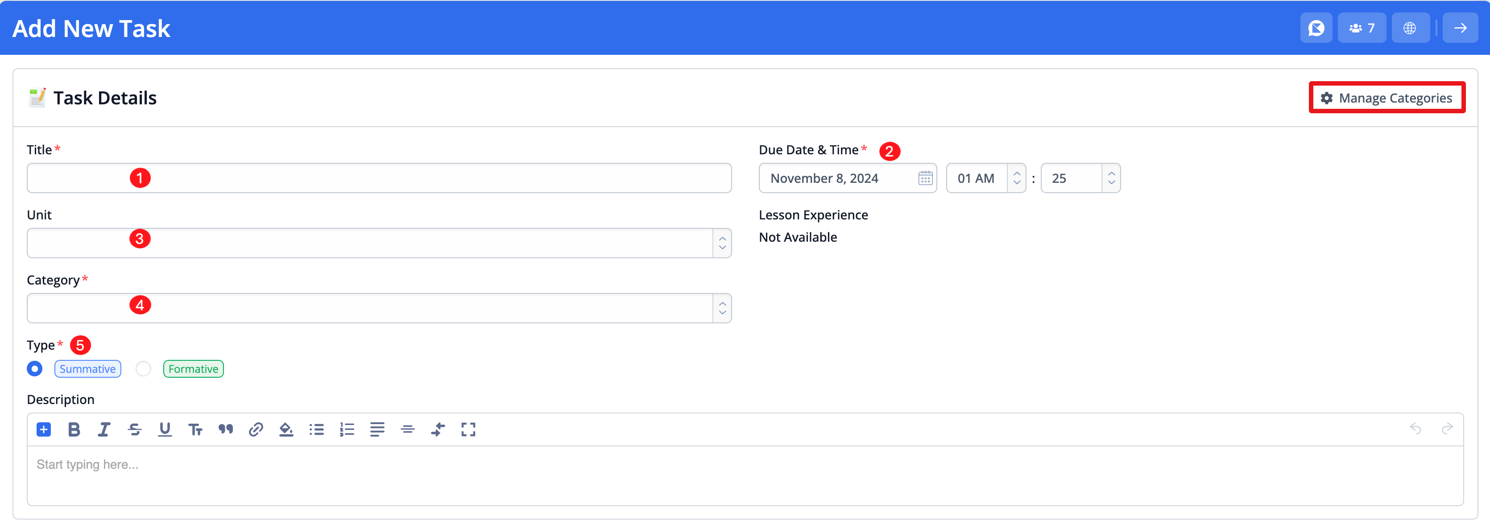Insert a numbered list

pos(347,429)
